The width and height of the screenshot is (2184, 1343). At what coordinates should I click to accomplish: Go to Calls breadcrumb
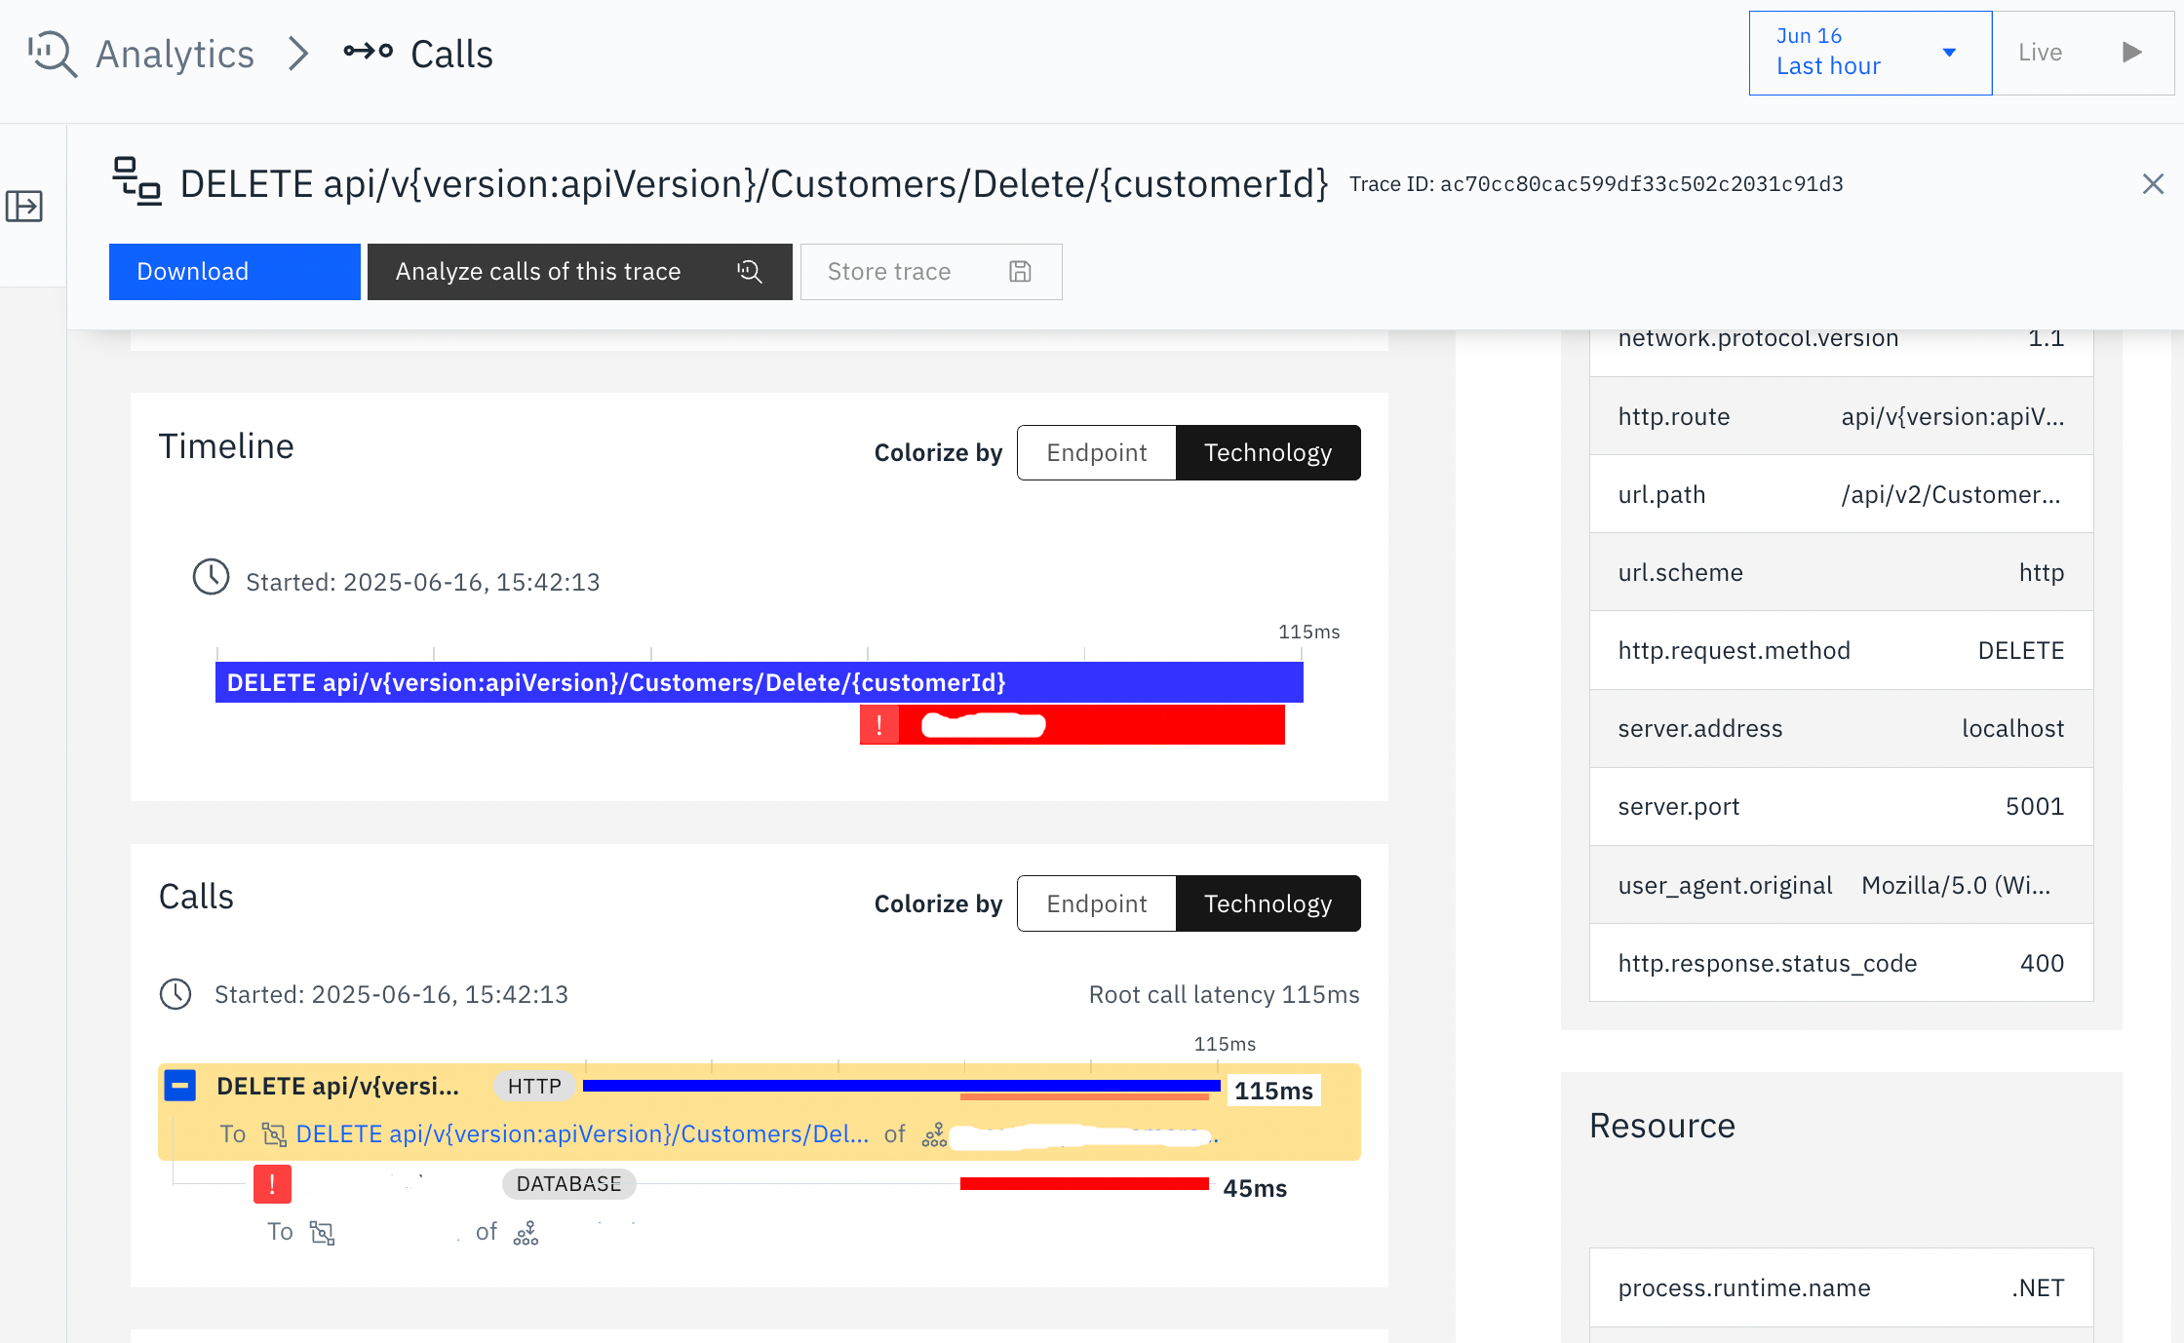451,54
